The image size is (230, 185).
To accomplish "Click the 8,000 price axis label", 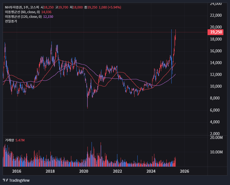I will point(215,98).
